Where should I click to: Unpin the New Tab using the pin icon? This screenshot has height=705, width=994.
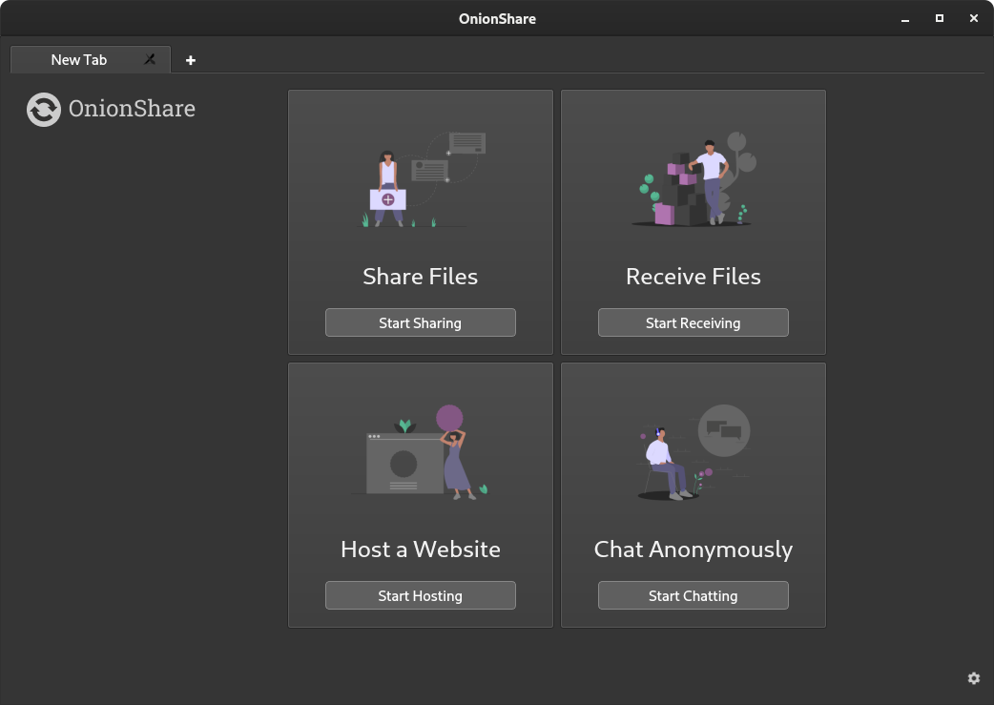[149, 59]
